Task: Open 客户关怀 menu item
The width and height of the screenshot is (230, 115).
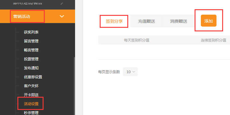Action: 31,86
